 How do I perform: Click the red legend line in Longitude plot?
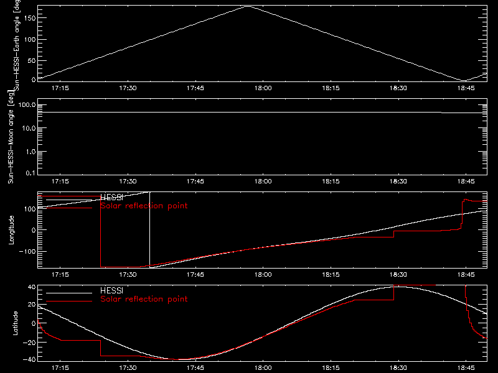(x=69, y=208)
